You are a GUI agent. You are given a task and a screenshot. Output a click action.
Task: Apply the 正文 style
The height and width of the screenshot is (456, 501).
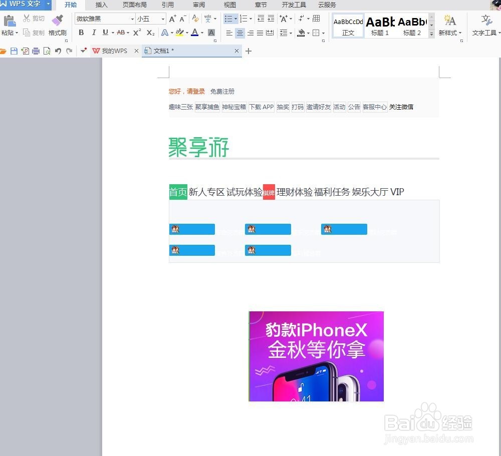[x=348, y=26]
